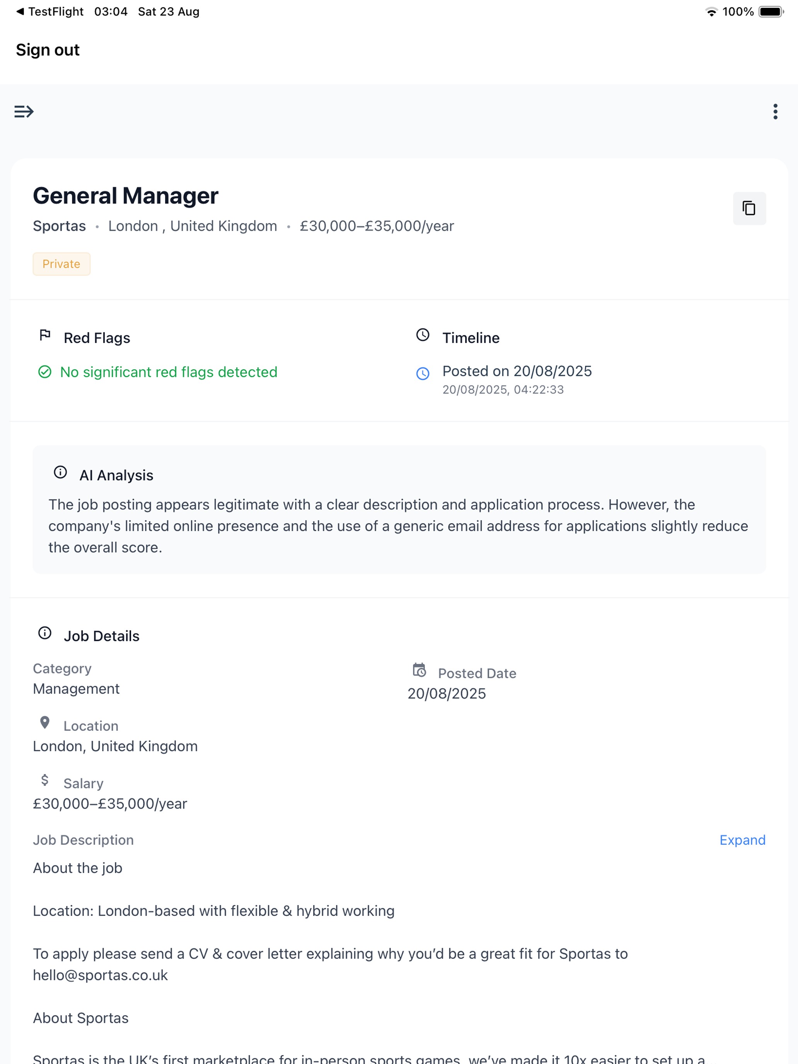Click 'Location: London-based with flexible & hybrid working'
This screenshot has width=798, height=1064.
(x=213, y=911)
